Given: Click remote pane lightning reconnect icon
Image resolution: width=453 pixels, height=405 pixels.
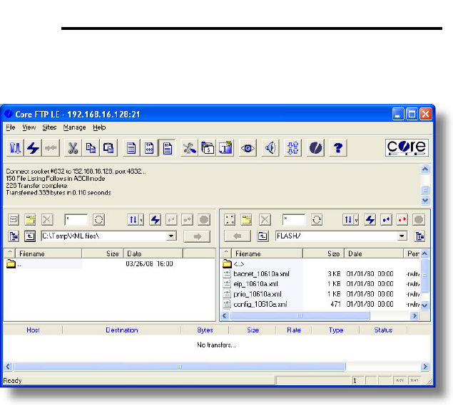Looking at the screenshot, I should click(370, 220).
